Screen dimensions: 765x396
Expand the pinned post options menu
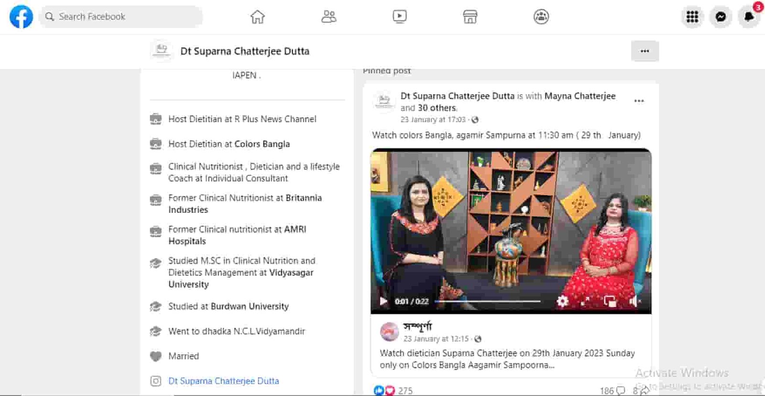[639, 101]
